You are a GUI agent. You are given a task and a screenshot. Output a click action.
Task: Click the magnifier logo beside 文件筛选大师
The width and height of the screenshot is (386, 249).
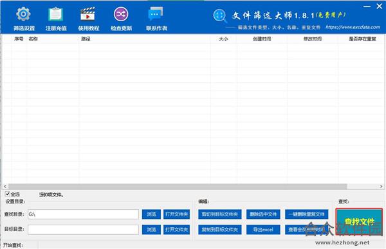[220, 16]
